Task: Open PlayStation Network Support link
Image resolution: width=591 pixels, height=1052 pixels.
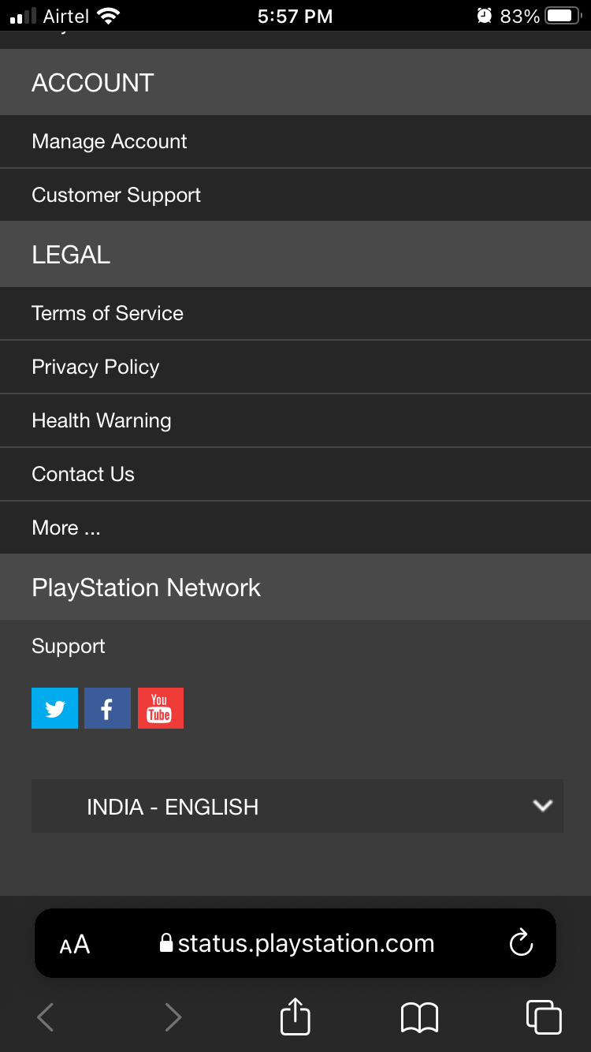Action: click(x=69, y=646)
